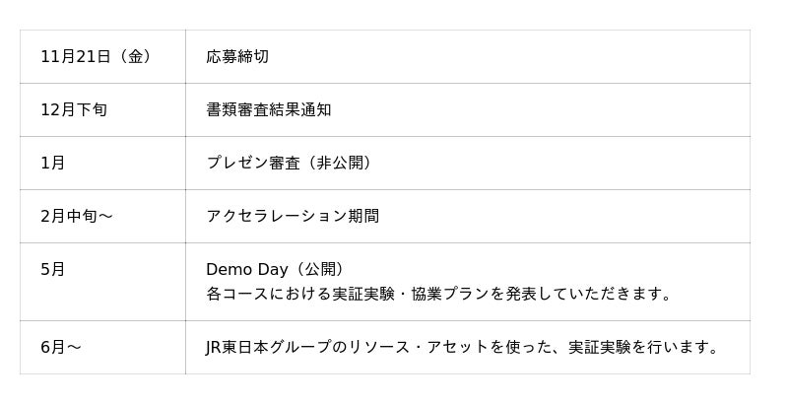Click the 11月21日（金） date cell
Screen dimensions: 788x404
pos(96,56)
